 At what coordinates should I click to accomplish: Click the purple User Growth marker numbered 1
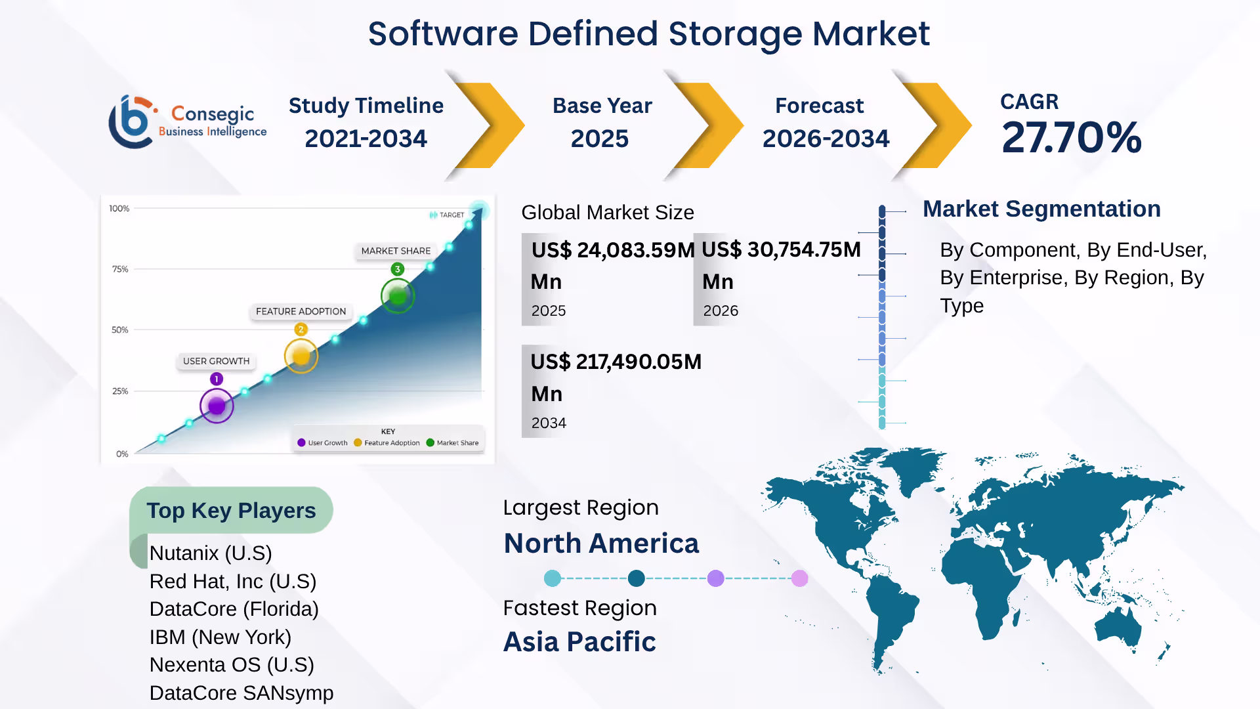click(x=217, y=406)
